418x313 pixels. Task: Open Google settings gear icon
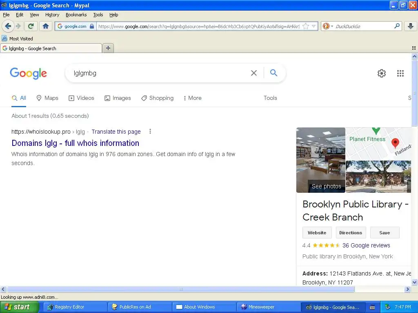click(382, 73)
